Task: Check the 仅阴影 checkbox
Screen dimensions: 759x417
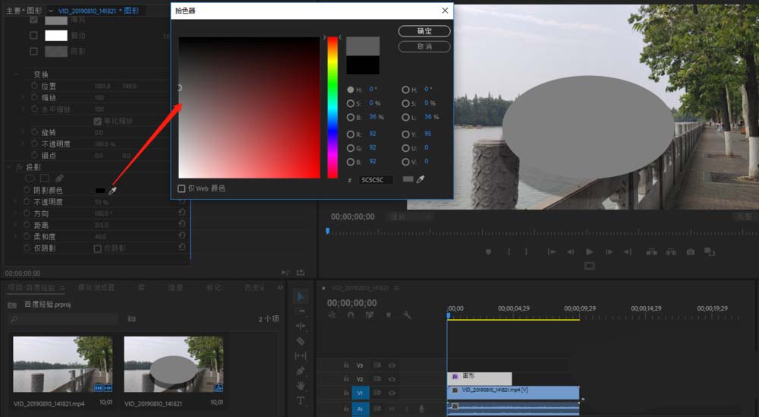Action: coord(96,248)
